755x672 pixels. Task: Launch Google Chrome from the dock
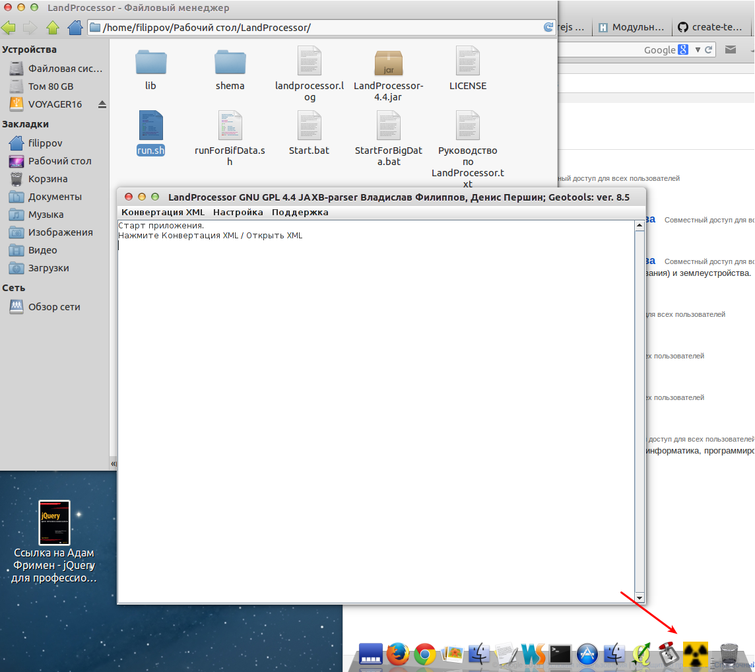click(x=425, y=654)
